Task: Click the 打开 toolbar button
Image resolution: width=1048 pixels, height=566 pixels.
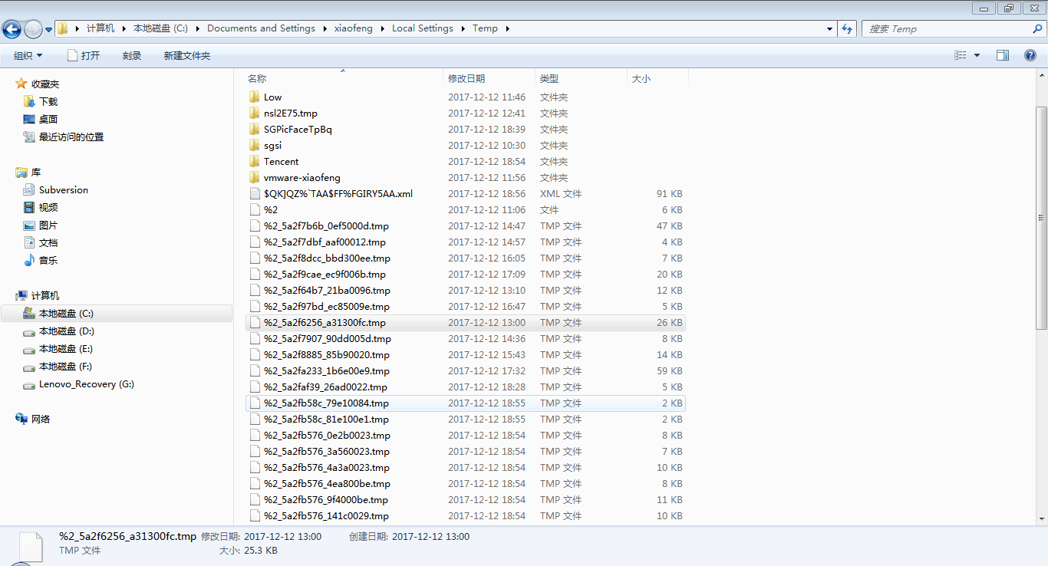Action: click(84, 56)
